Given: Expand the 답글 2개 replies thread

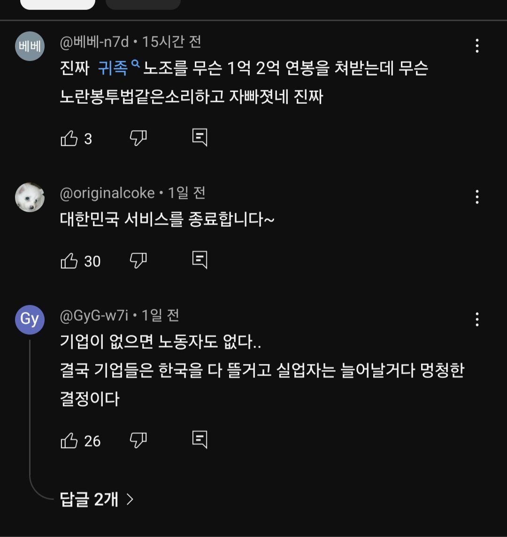Looking at the screenshot, I should pos(94,500).
